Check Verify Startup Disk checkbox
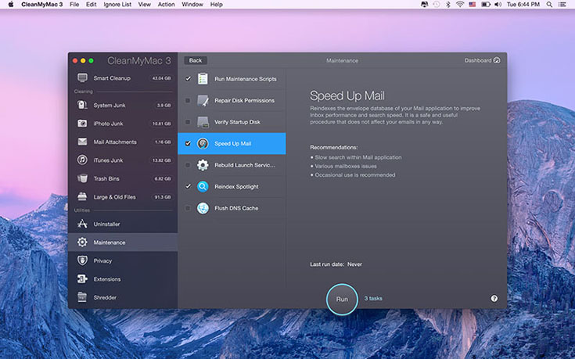 pyautogui.click(x=188, y=122)
